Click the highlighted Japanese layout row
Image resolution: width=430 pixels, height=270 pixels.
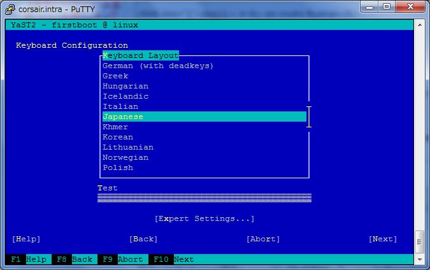204,117
